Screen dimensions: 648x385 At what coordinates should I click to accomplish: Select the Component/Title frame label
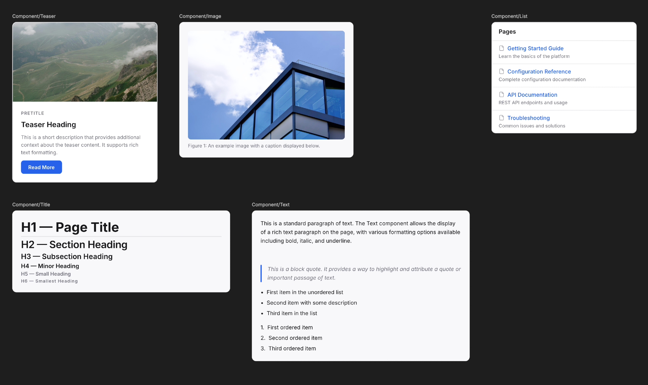point(31,204)
